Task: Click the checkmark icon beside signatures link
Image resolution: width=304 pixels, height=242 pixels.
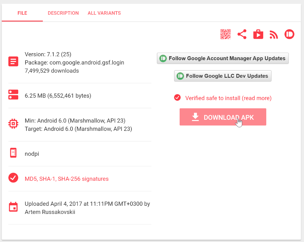Action: coord(13,178)
